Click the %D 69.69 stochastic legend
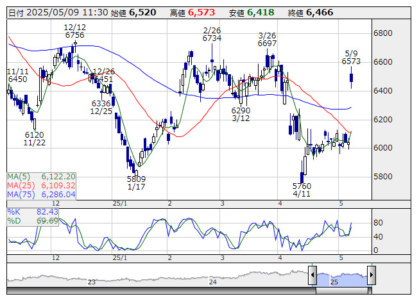 coord(33,221)
